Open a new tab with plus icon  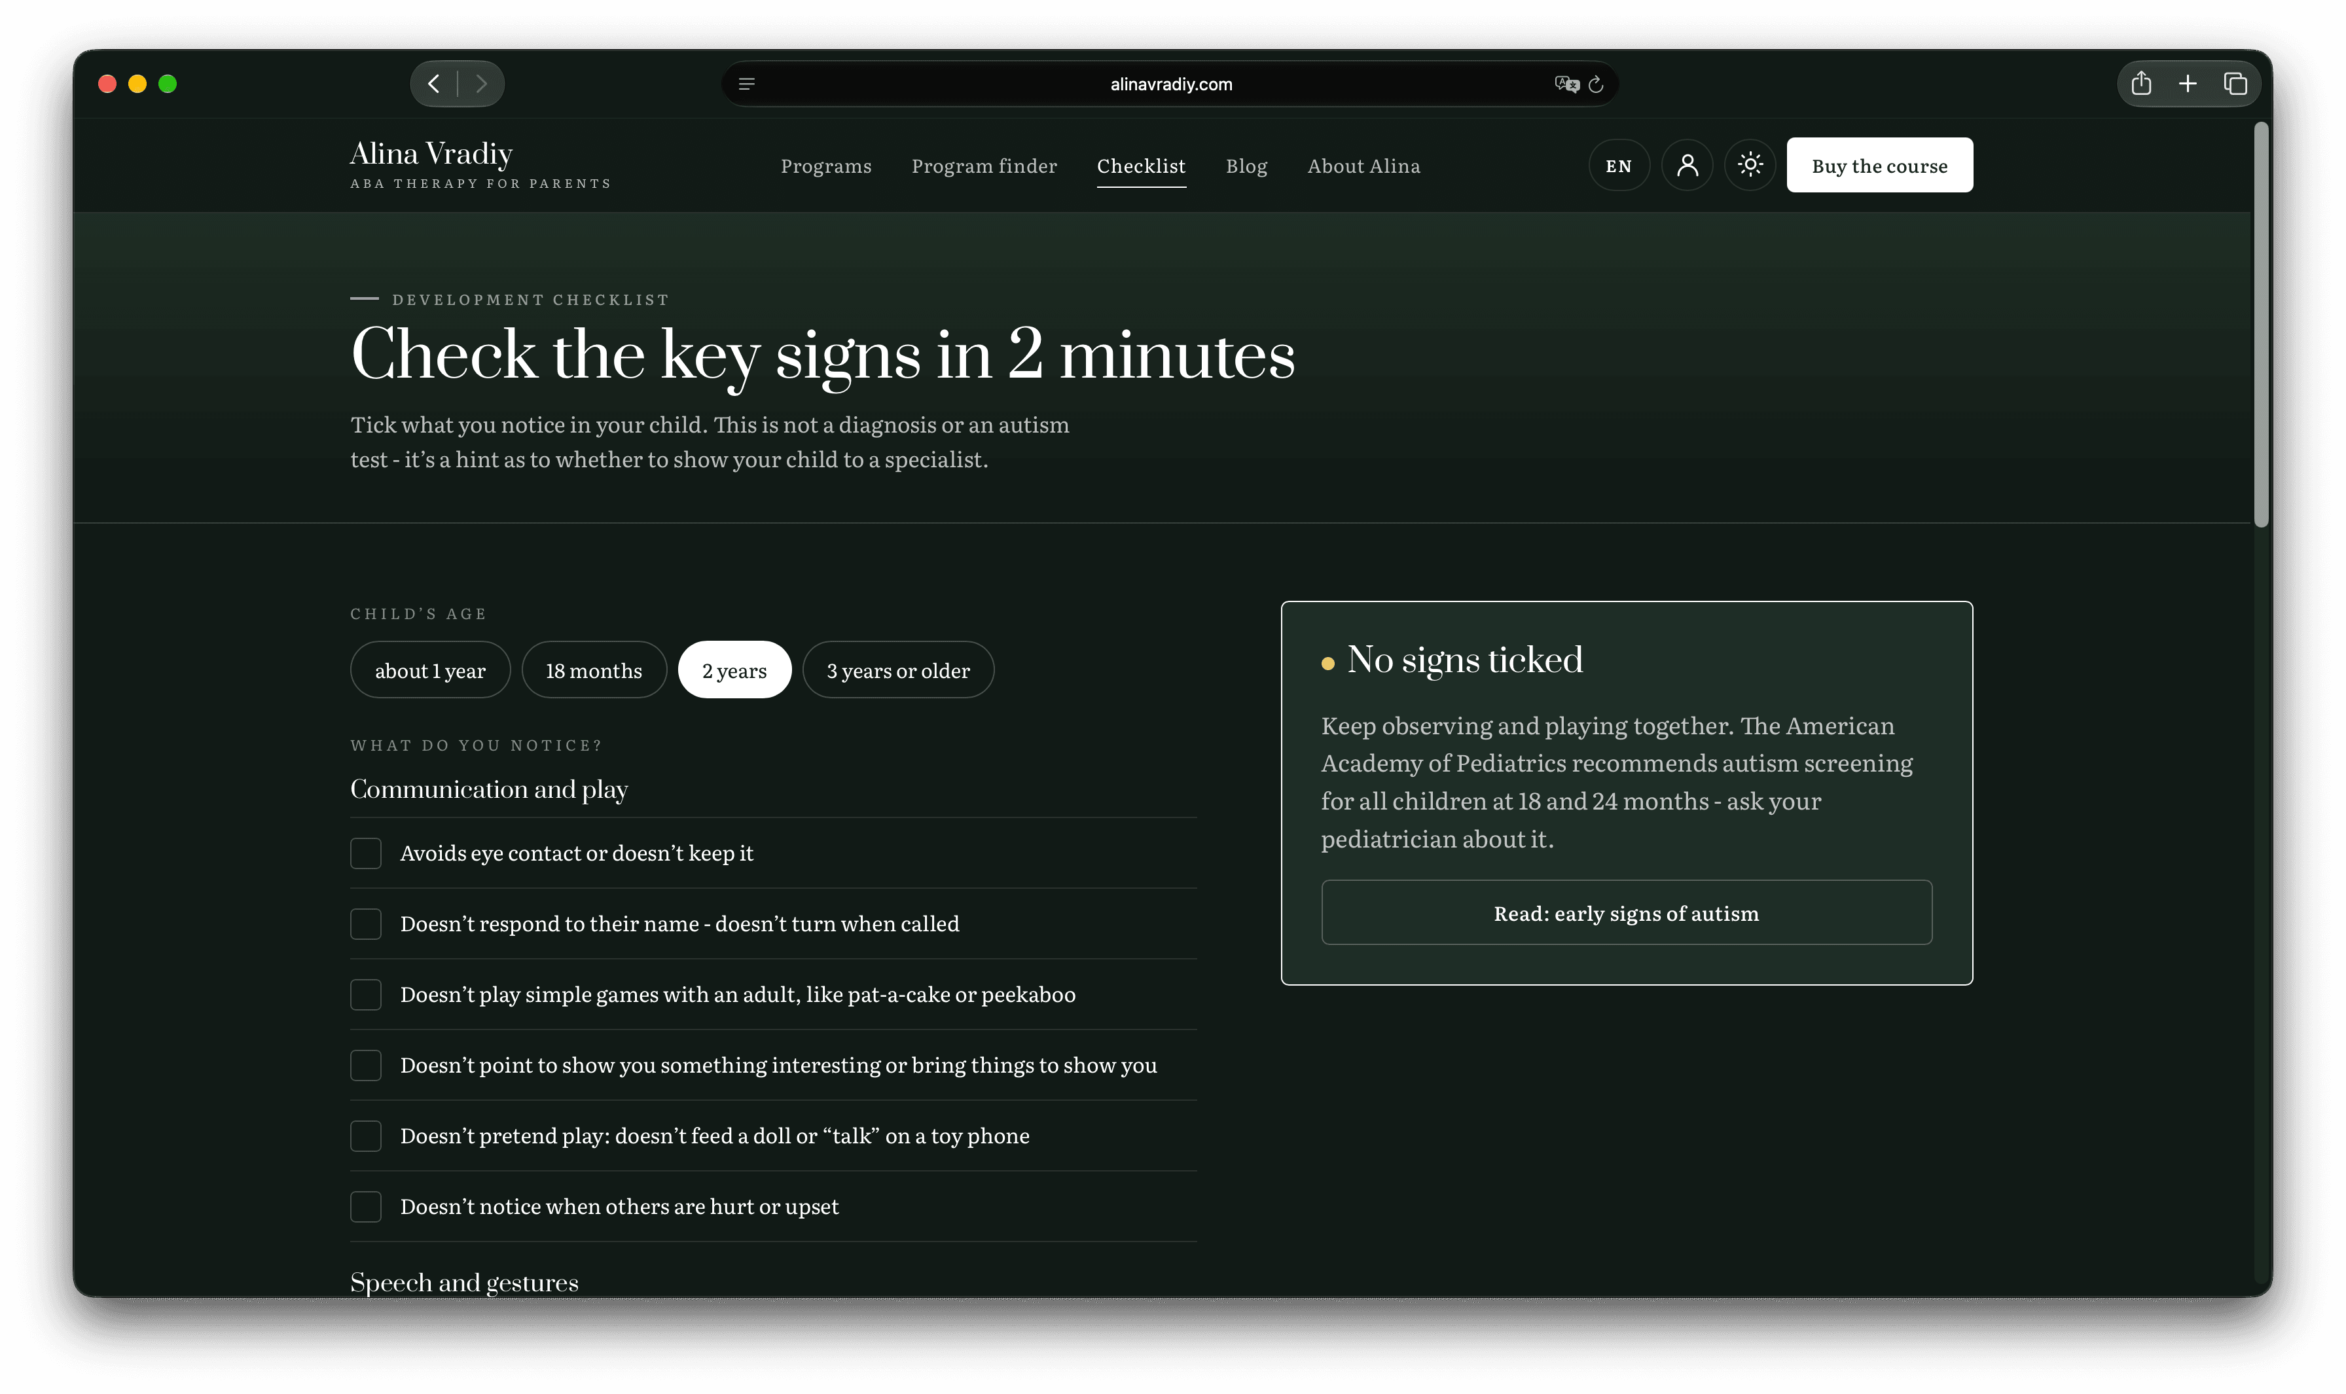point(2188,84)
